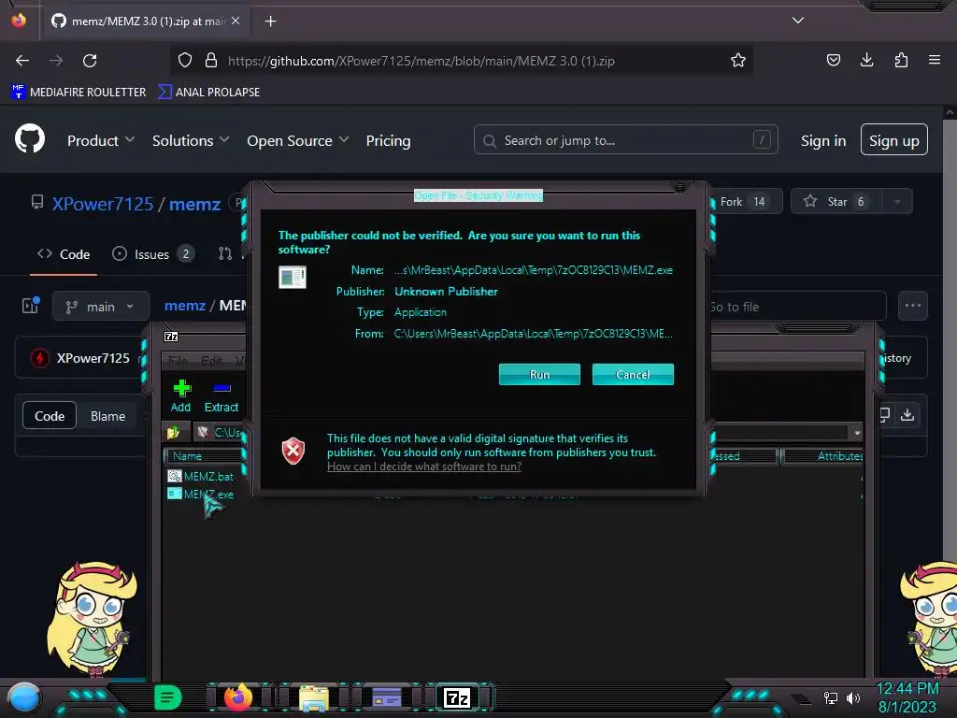957x718 pixels.
Task: Open the Pricing page
Action: tap(388, 140)
